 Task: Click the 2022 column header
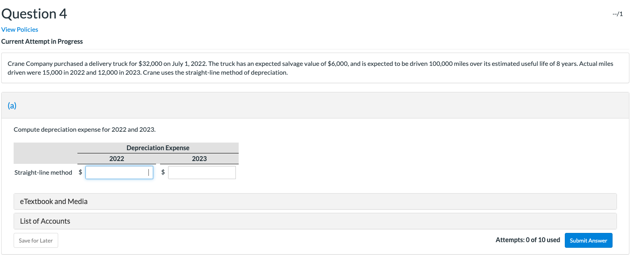116,159
